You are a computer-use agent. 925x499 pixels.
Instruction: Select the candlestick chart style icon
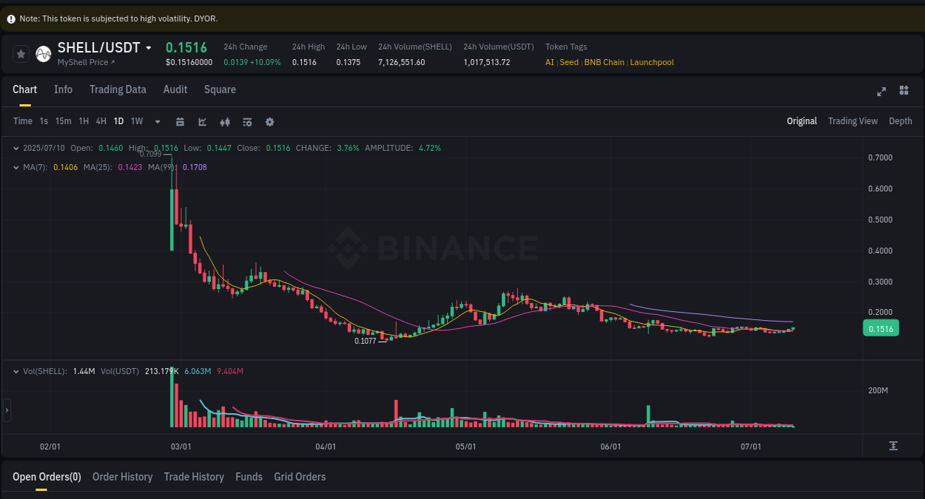click(x=224, y=121)
